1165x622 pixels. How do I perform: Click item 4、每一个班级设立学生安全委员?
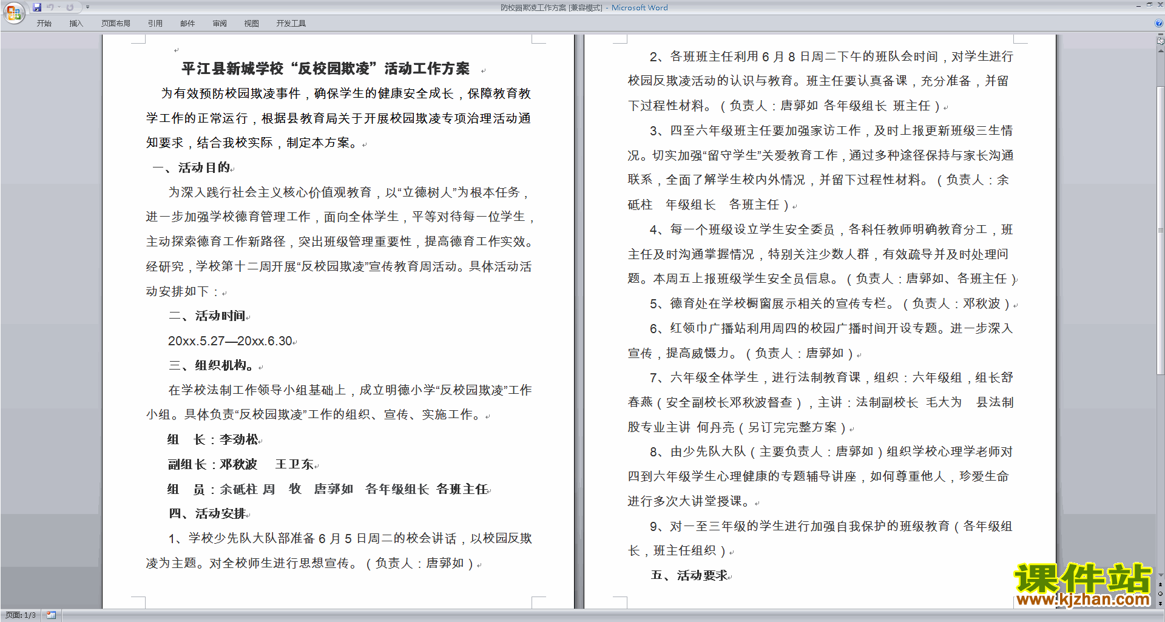click(x=822, y=254)
